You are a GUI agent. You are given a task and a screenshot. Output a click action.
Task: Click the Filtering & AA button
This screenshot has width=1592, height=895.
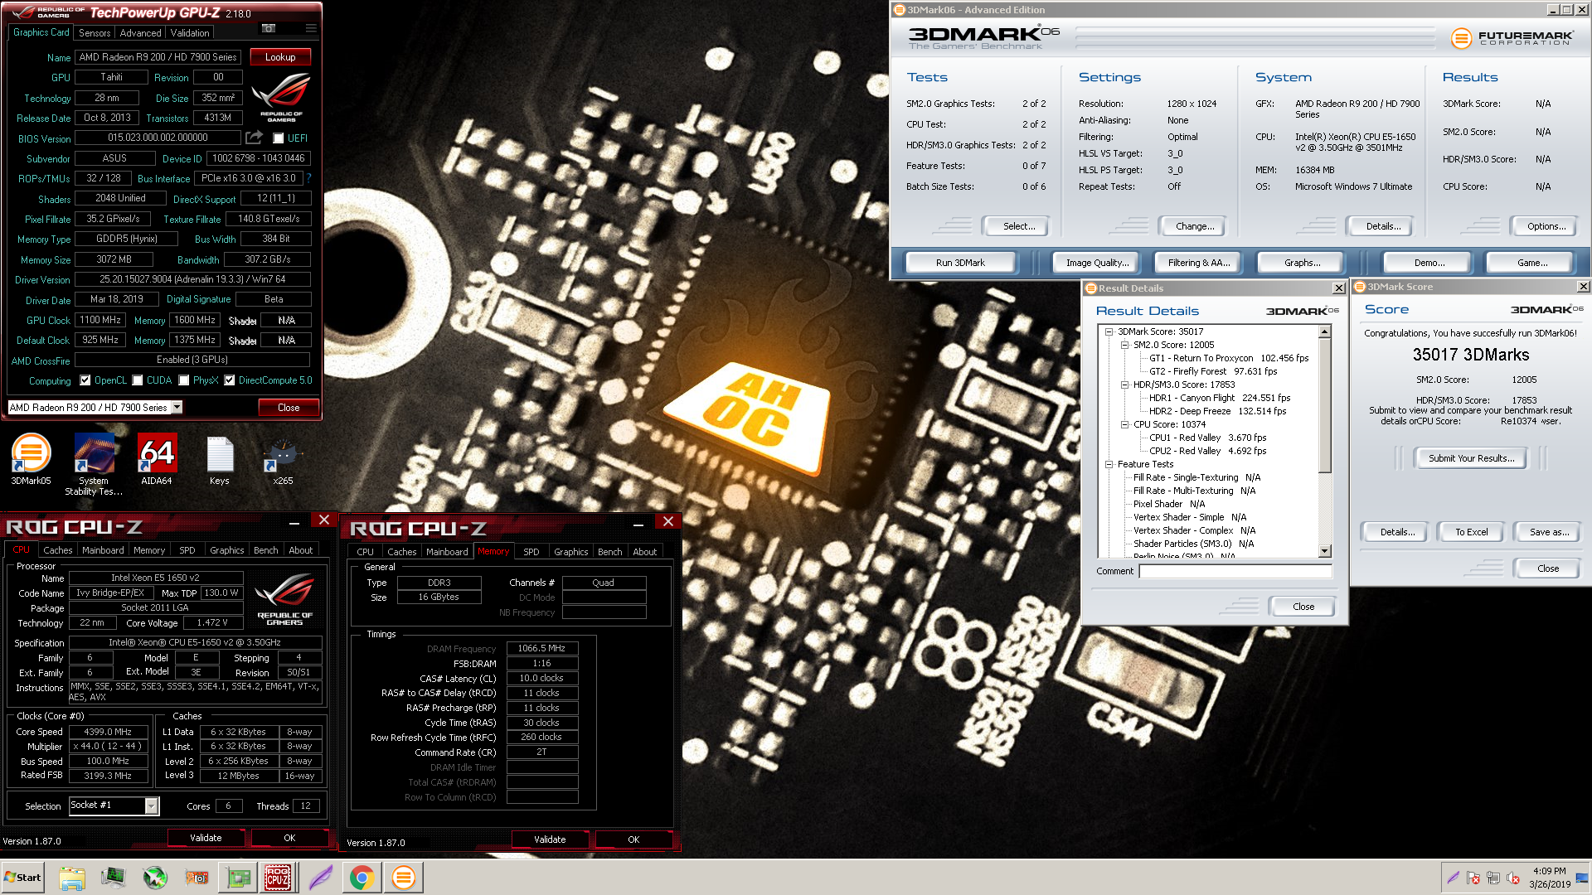[x=1199, y=263]
